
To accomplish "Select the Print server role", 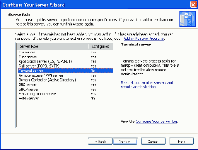I will point(65,57).
